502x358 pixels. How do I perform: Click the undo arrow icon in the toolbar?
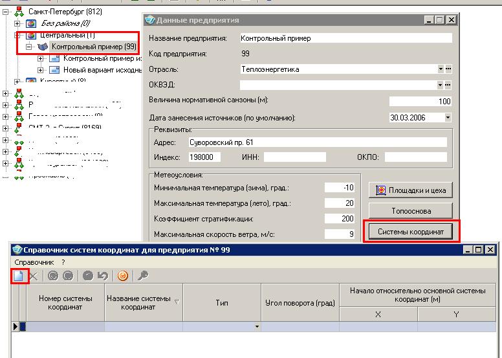(102, 276)
